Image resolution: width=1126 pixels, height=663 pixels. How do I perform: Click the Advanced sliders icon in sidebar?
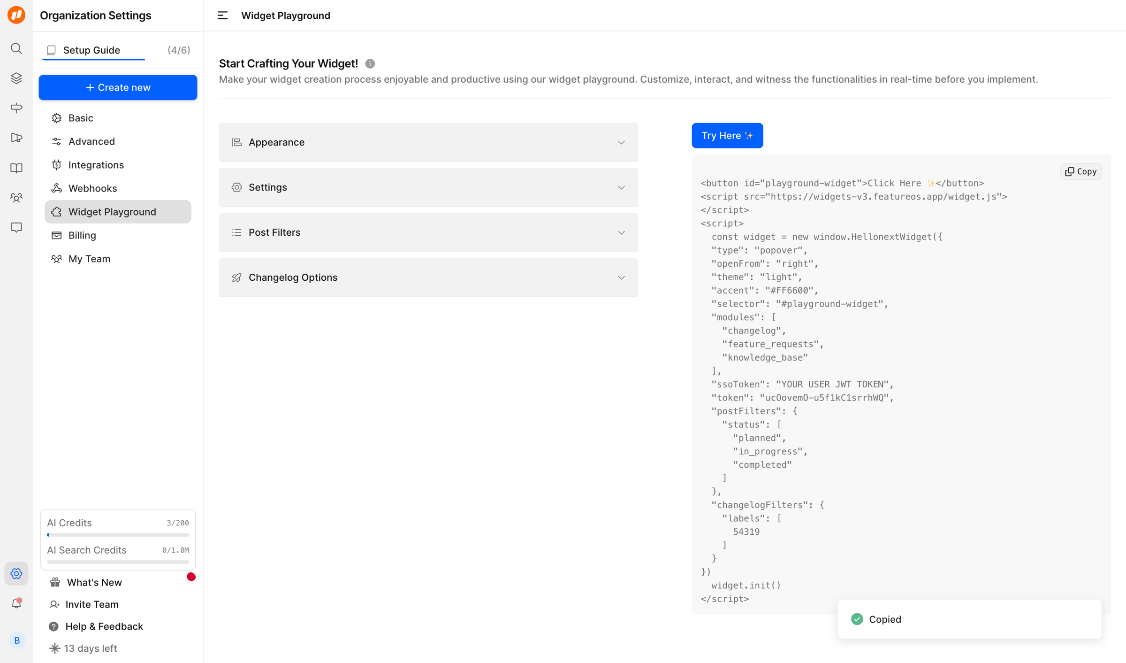click(57, 141)
